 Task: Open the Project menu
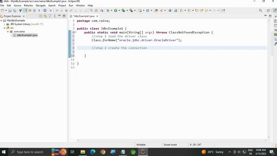(x=62, y=6)
